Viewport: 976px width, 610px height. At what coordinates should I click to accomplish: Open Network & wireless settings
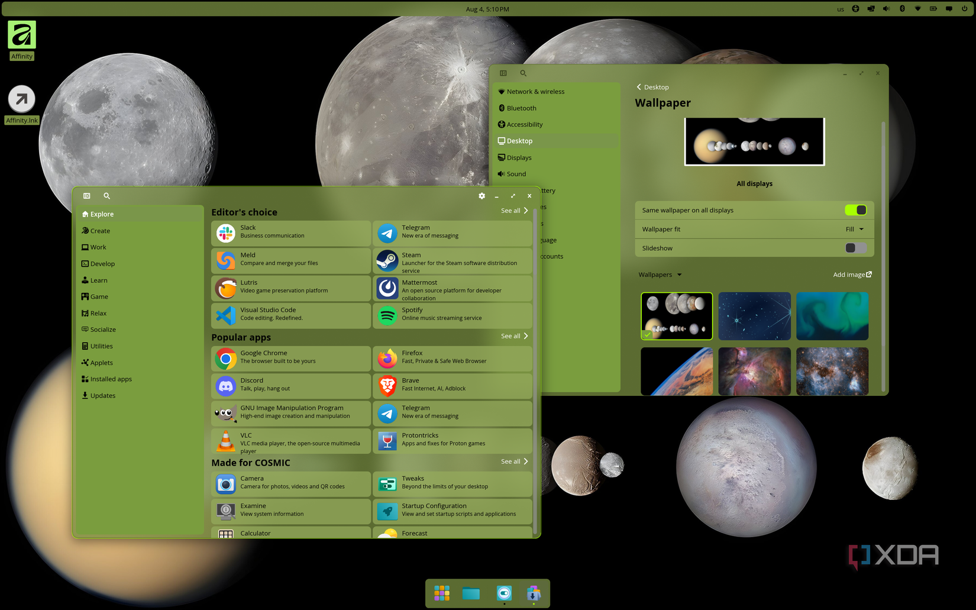557,92
